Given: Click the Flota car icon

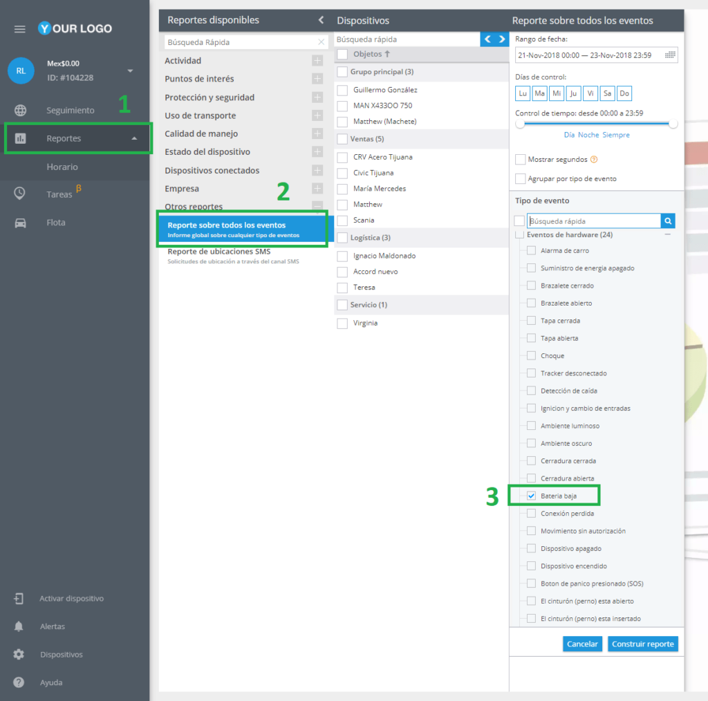Looking at the screenshot, I should click(x=20, y=223).
